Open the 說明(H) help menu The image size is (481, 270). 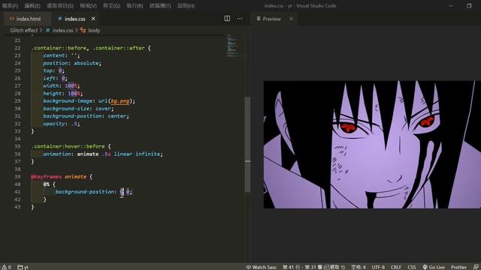point(186,6)
